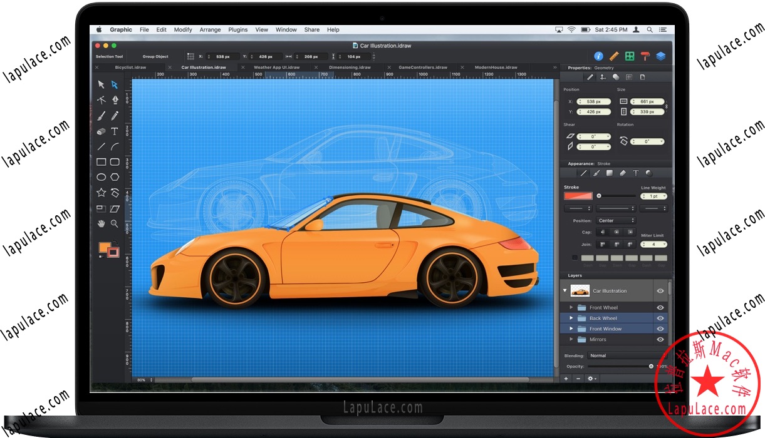Choose the Star shape tool
Screen dimensions: 765x438
pos(100,193)
